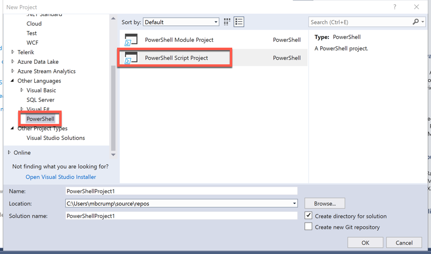This screenshot has width=431, height=254.
Task: Select the Azure Data Lake label
Action: point(38,61)
